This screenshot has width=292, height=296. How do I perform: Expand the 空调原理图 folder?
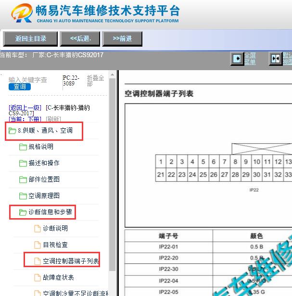[x=44, y=196]
